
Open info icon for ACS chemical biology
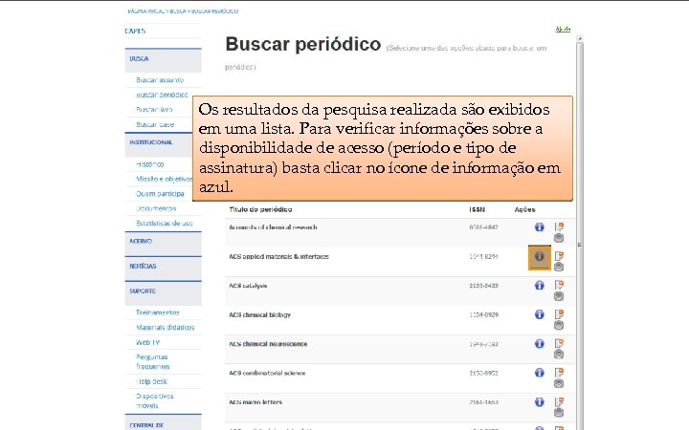coord(539,314)
